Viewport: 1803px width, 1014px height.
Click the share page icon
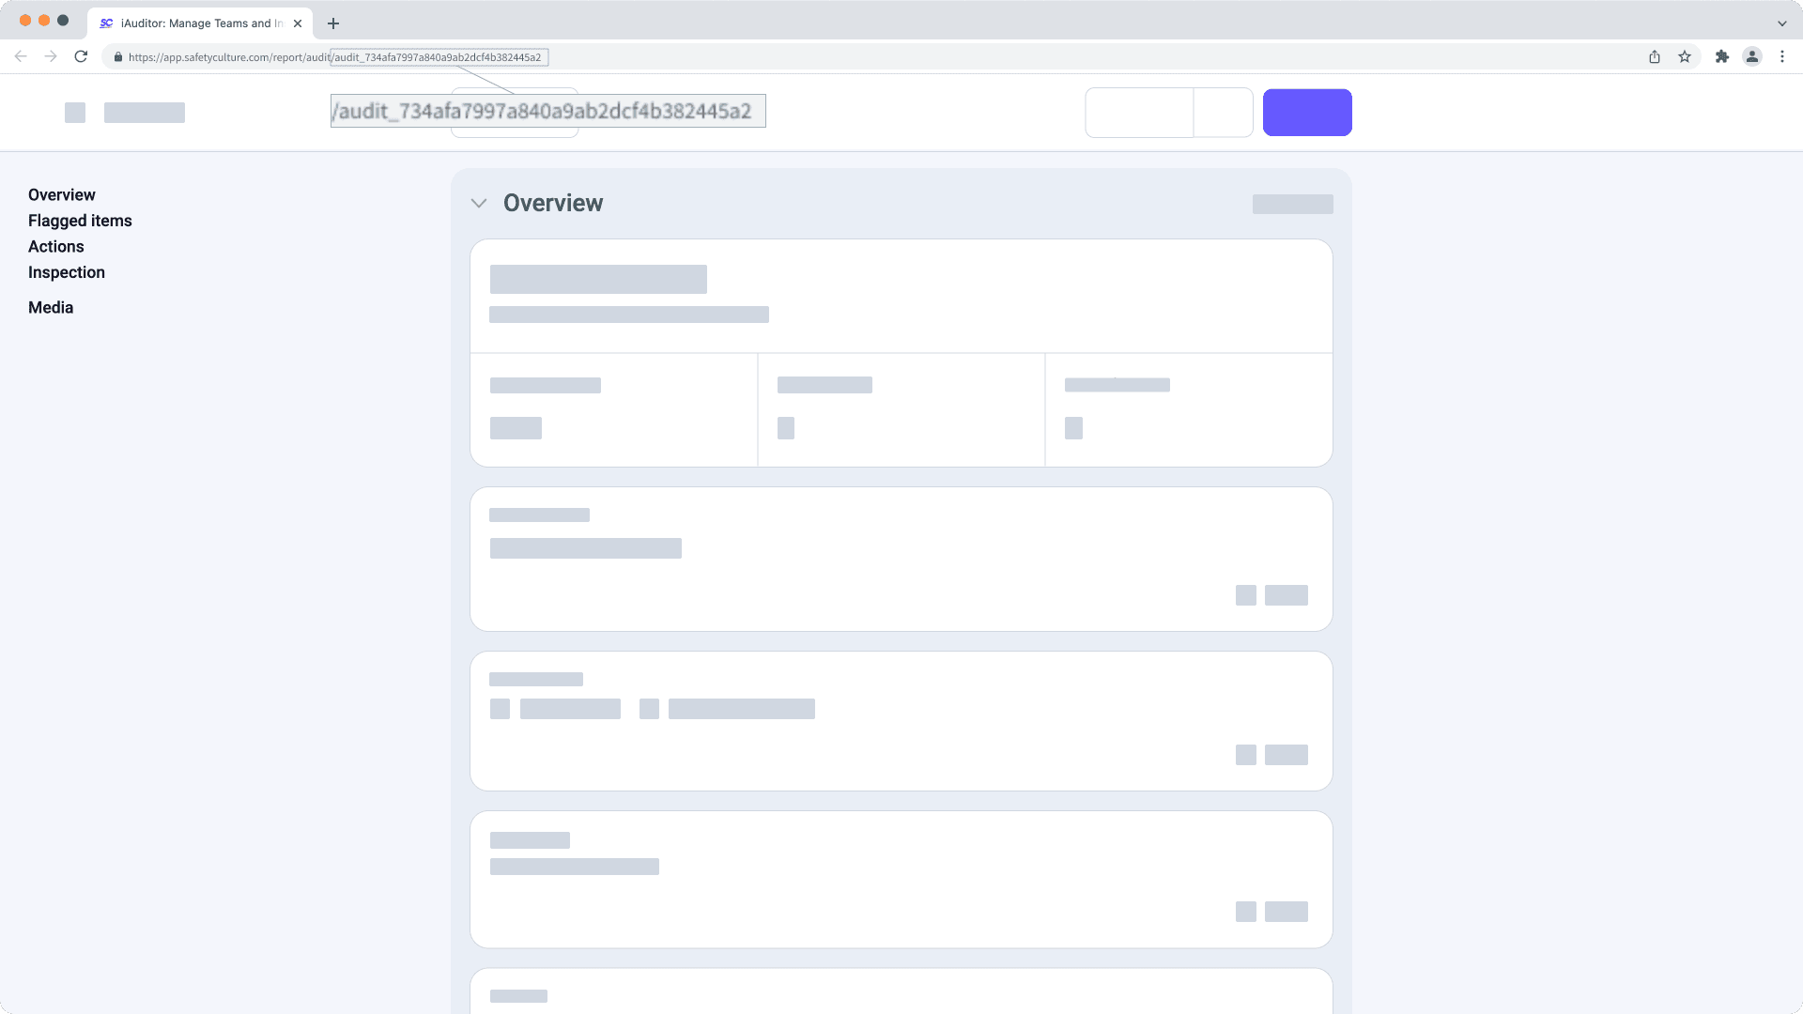coord(1655,56)
